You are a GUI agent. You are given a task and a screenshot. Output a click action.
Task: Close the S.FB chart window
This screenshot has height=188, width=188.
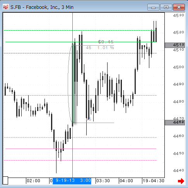tap(179, 7)
